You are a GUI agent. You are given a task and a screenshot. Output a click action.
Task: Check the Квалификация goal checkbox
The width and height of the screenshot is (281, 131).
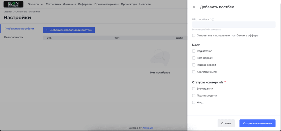pyautogui.click(x=194, y=72)
